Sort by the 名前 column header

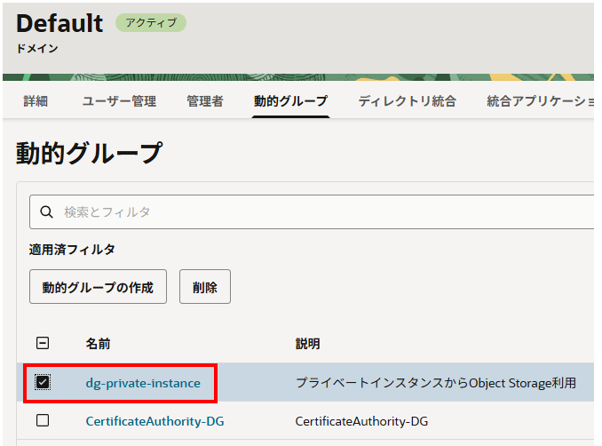click(x=98, y=344)
